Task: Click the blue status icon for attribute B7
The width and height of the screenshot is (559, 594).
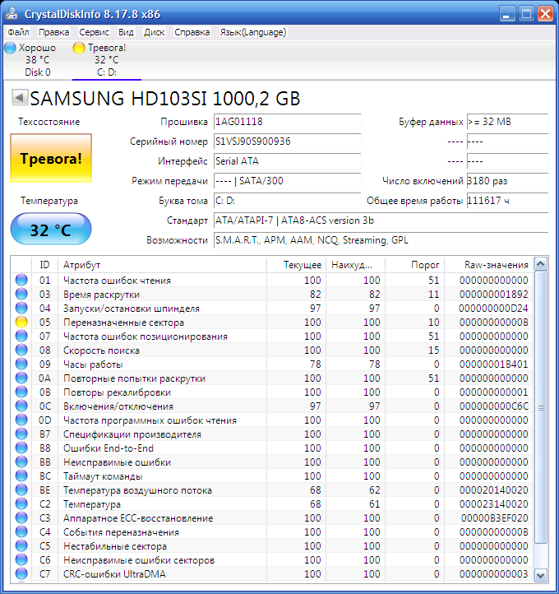Action: pos(21,434)
